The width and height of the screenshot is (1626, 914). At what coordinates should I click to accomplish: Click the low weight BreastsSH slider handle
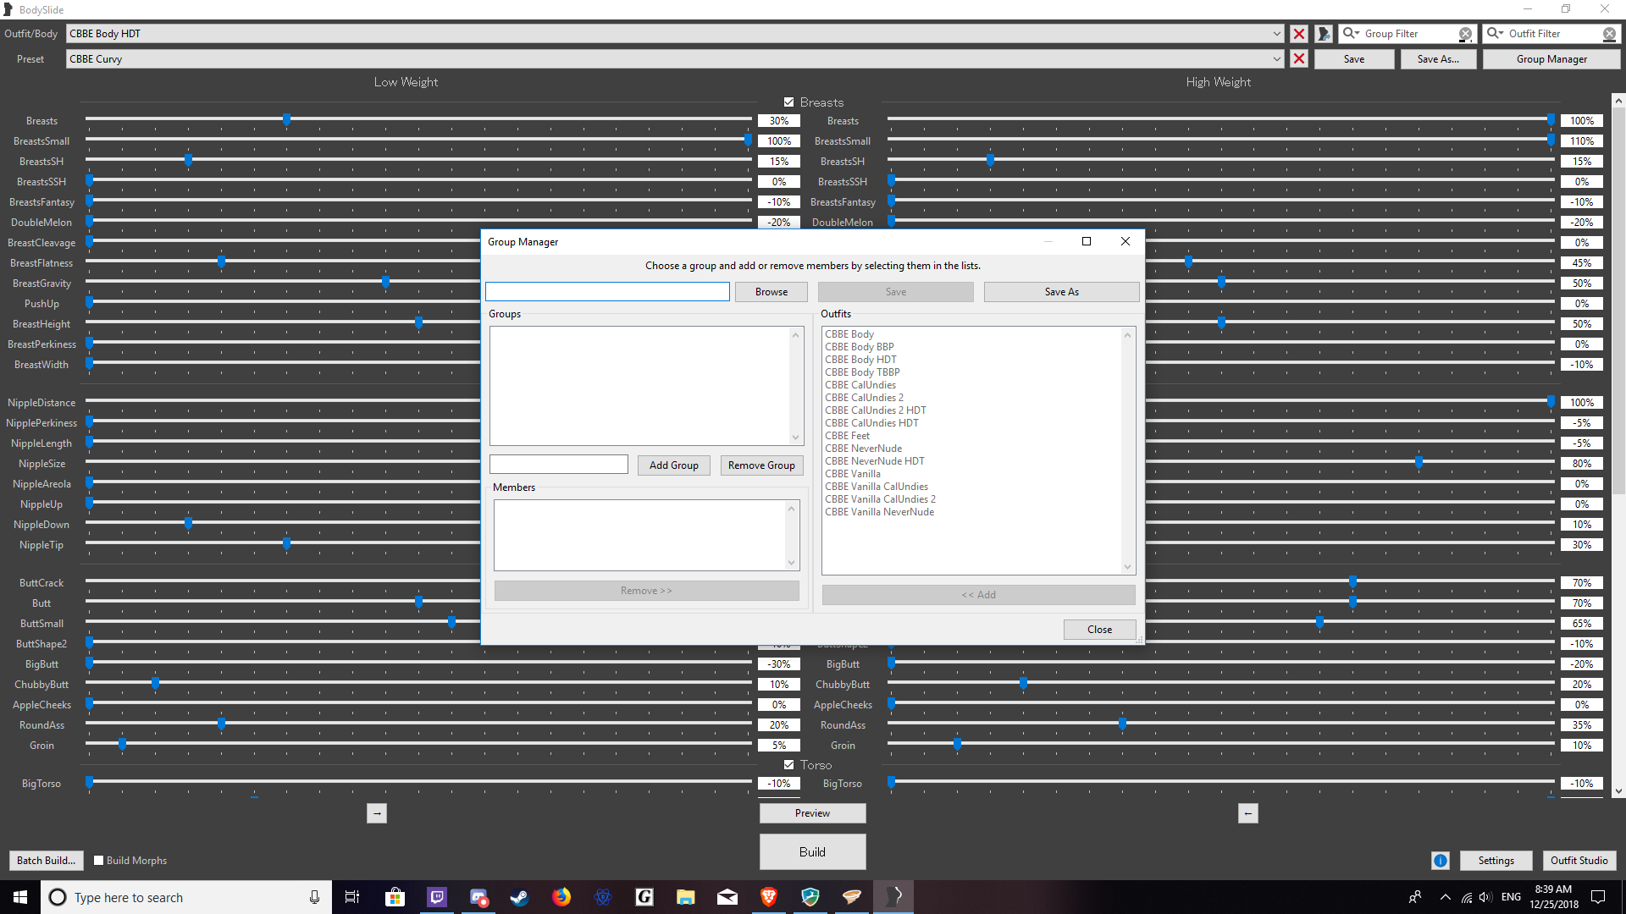point(188,160)
